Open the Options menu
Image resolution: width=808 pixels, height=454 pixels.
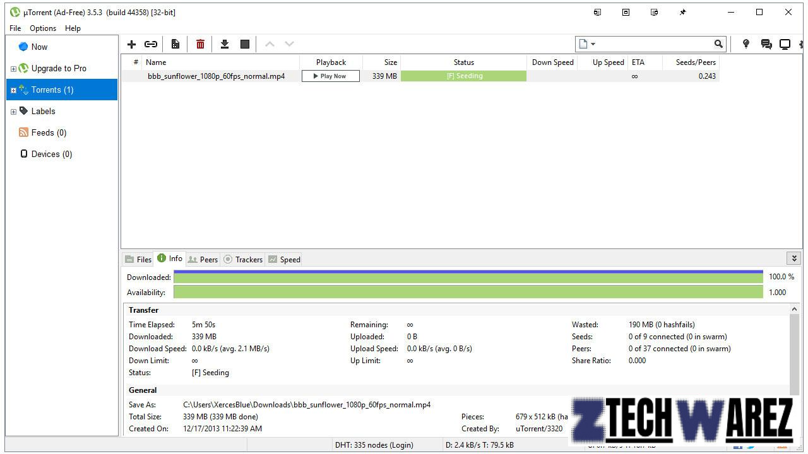tap(43, 28)
